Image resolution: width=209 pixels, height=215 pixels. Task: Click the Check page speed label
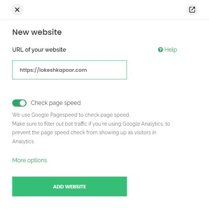click(x=56, y=103)
